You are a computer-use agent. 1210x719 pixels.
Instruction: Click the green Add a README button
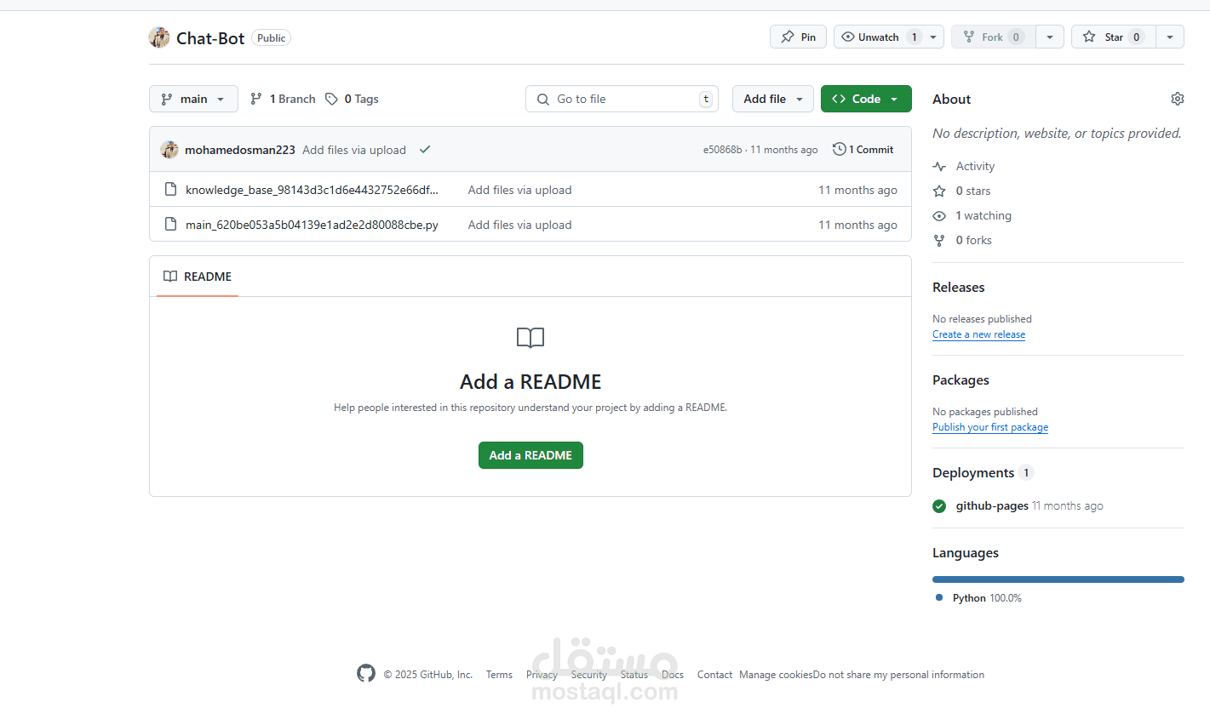(x=530, y=455)
